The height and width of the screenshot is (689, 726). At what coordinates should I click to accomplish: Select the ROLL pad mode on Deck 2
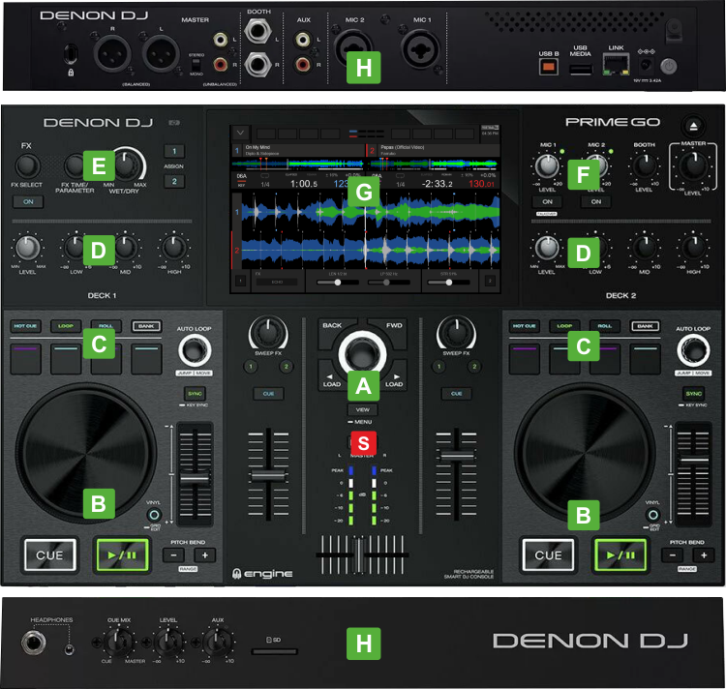[x=606, y=327]
